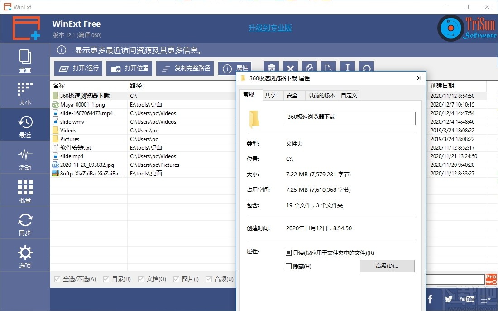Open the 以前的版本 previous versions tab

coord(321,95)
